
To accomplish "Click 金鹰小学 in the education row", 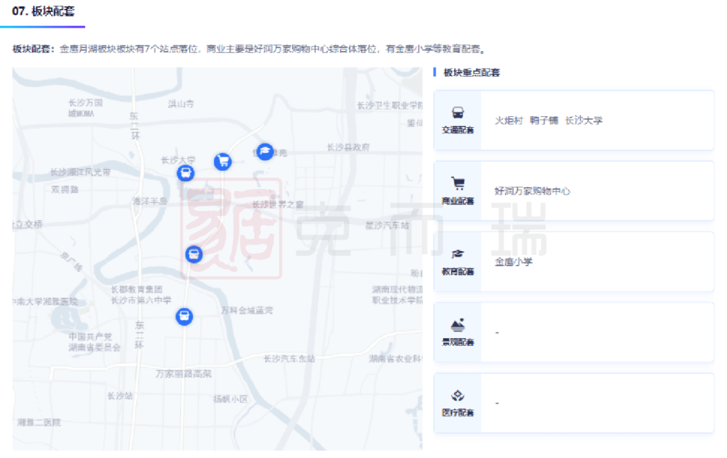I will pyautogui.click(x=514, y=262).
